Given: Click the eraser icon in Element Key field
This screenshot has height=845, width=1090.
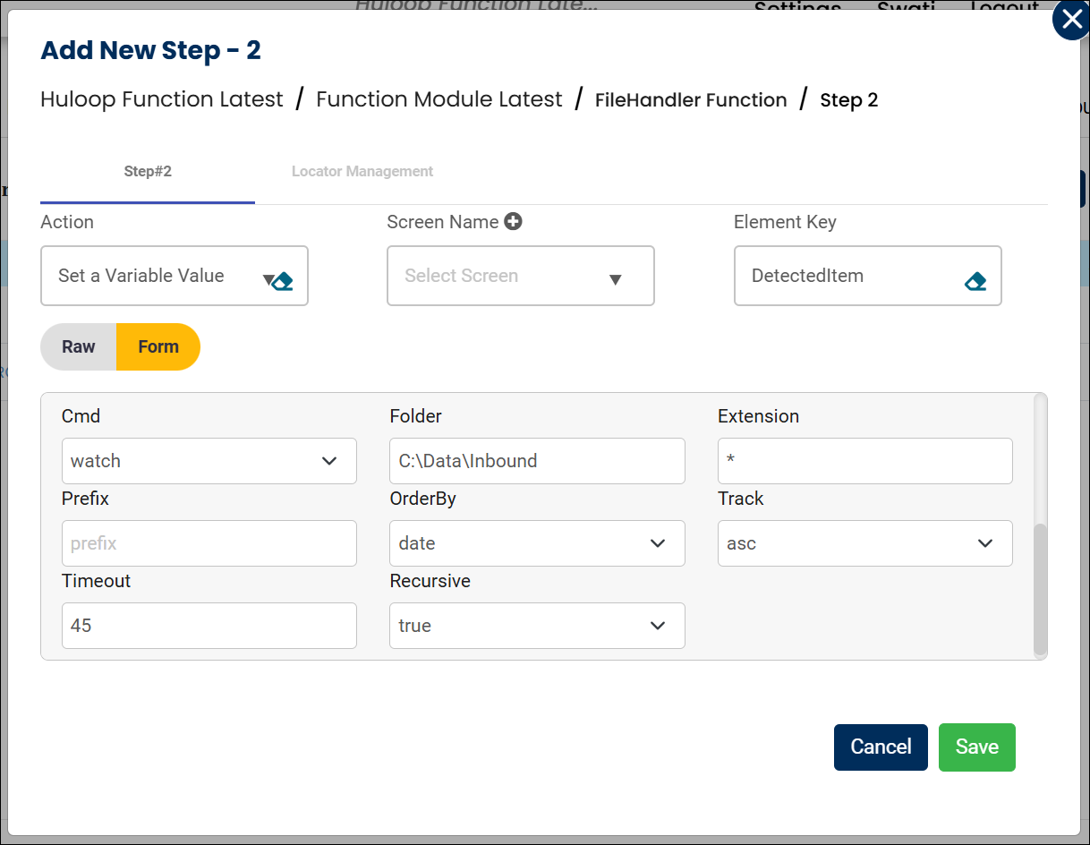Looking at the screenshot, I should [975, 282].
